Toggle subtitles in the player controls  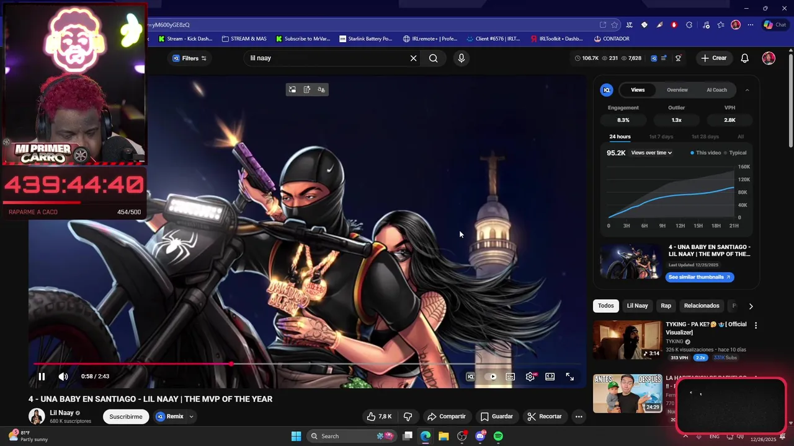point(510,377)
